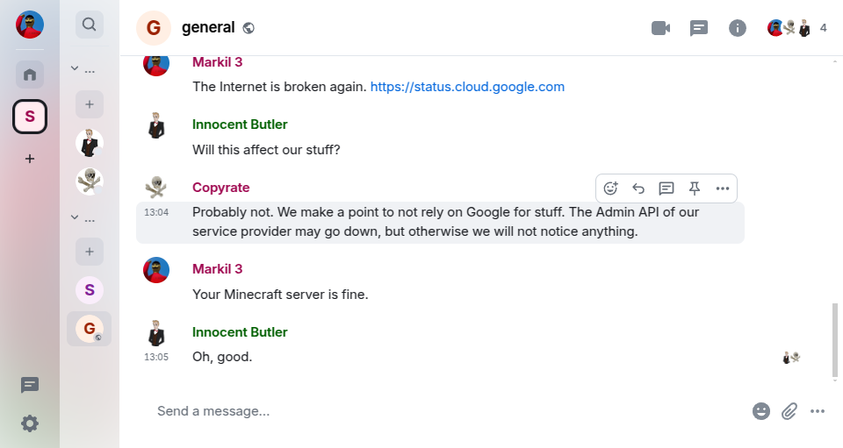
Task: Collapse the first sidebar section chevron
Action: coord(76,69)
